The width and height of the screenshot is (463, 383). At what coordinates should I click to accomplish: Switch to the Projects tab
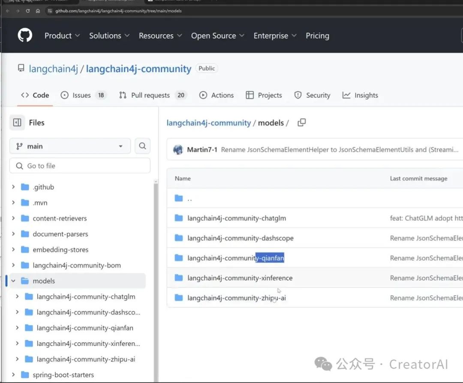264,95
